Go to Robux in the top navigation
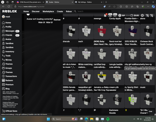 (x=69, y=12)
